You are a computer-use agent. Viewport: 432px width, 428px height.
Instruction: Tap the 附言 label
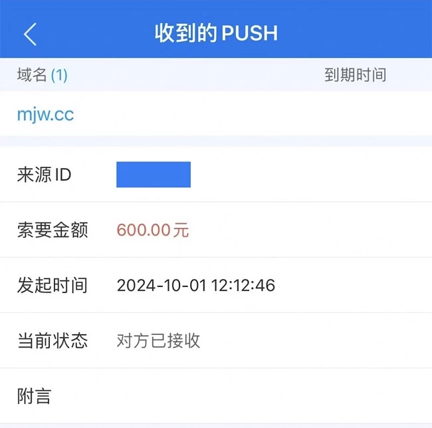(34, 396)
